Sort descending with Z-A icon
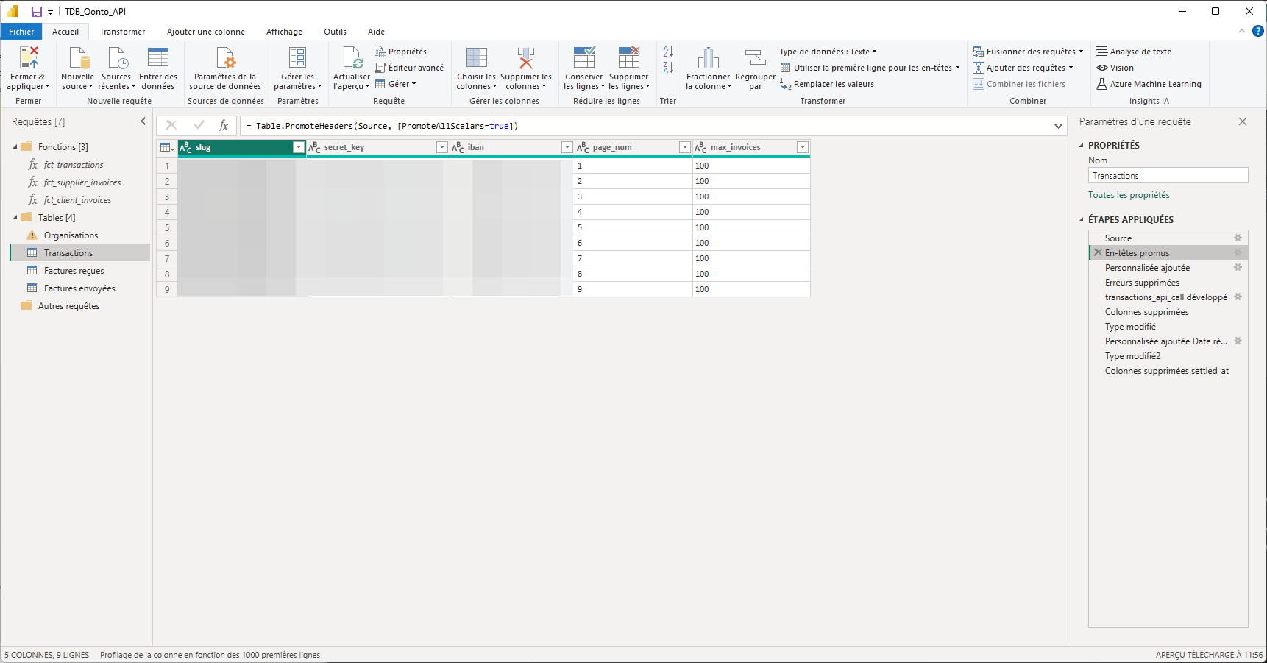This screenshot has height=663, width=1267. (668, 67)
